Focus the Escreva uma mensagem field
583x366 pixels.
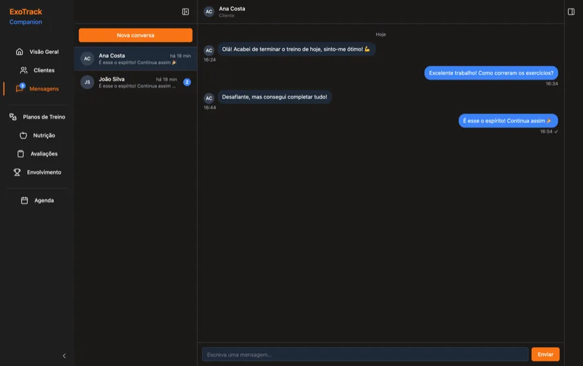point(365,354)
